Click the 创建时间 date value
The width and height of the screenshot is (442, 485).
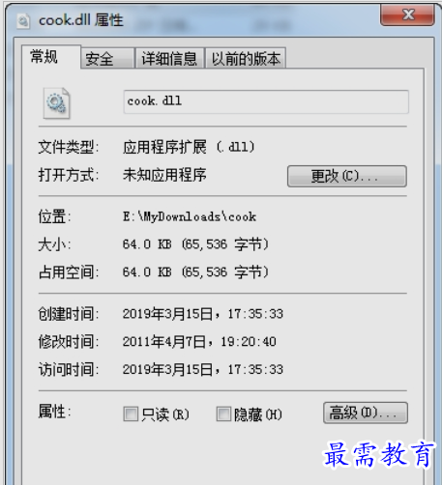203,314
